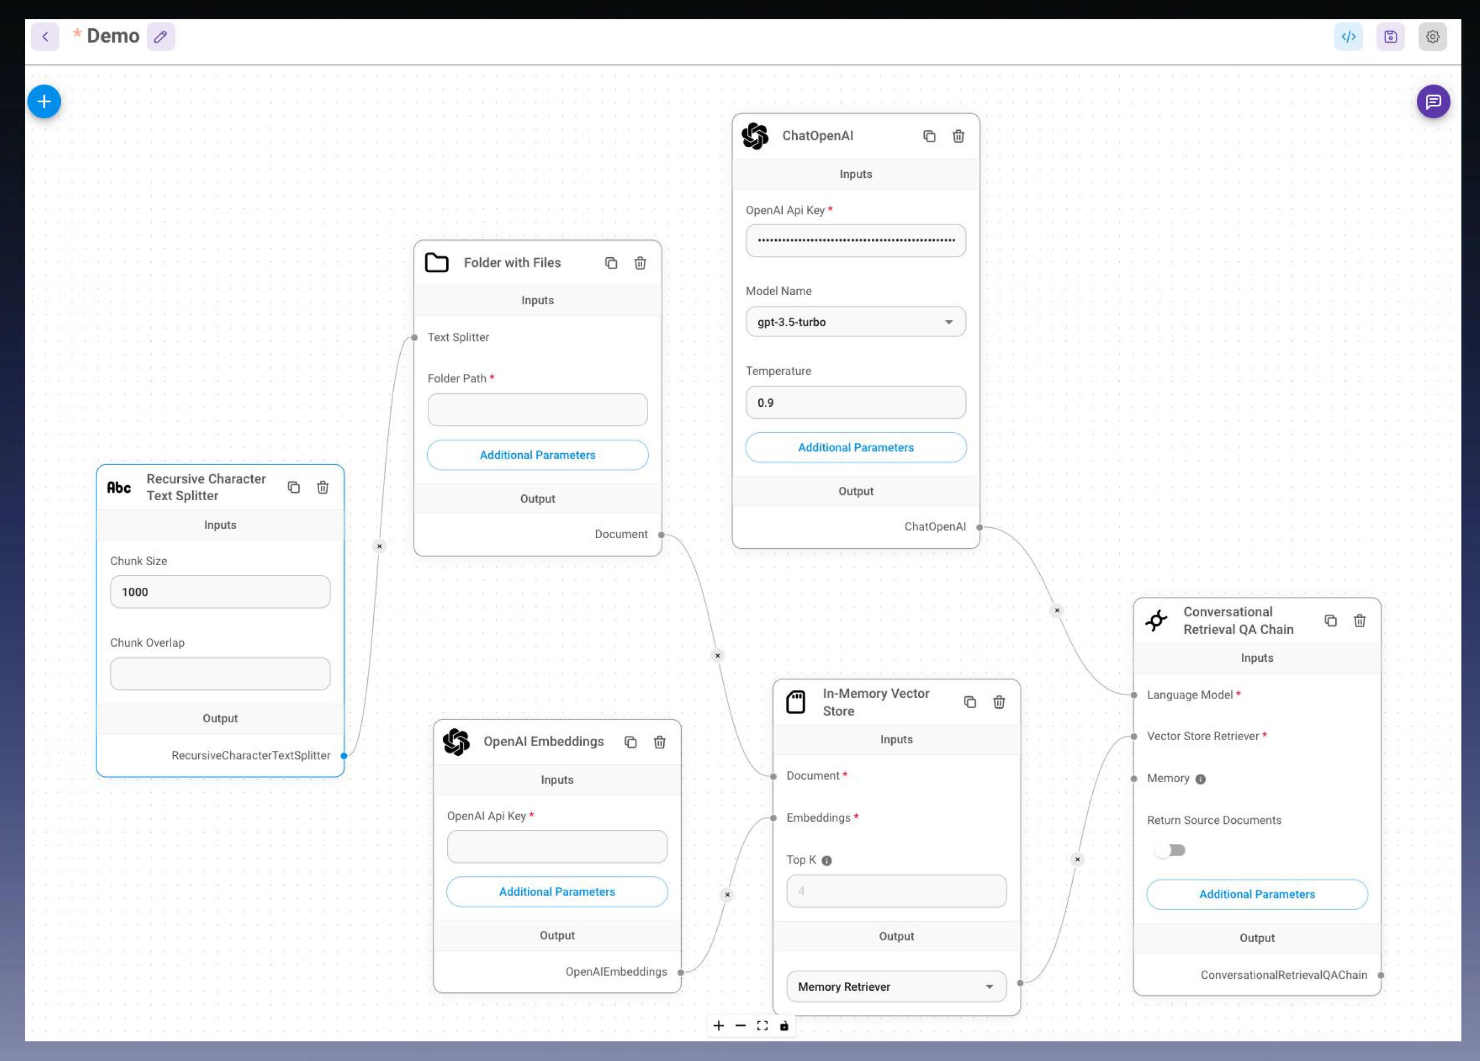Open the settings gear icon
This screenshot has width=1480, height=1061.
pyautogui.click(x=1432, y=37)
